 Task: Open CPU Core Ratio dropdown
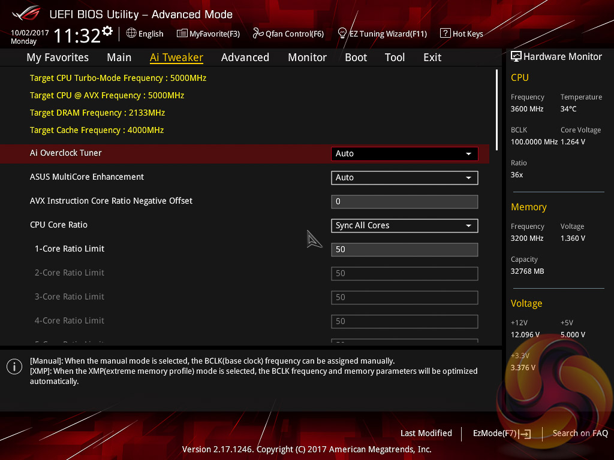click(405, 226)
